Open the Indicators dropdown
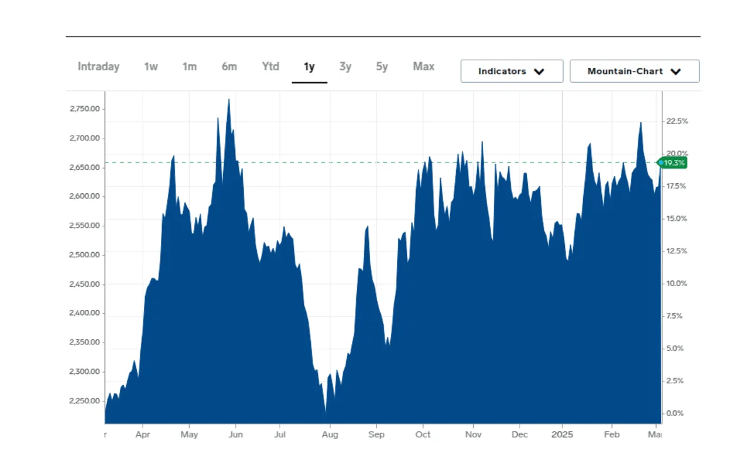 click(511, 72)
